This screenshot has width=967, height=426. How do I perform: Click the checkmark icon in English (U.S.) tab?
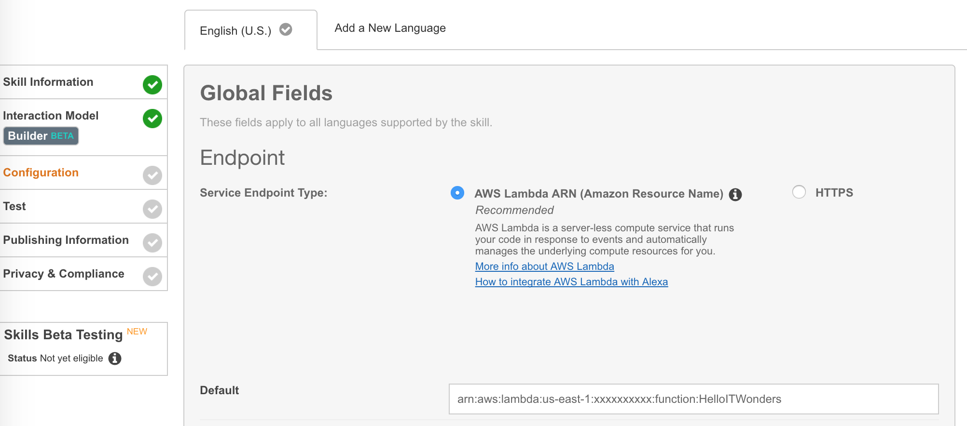click(286, 30)
